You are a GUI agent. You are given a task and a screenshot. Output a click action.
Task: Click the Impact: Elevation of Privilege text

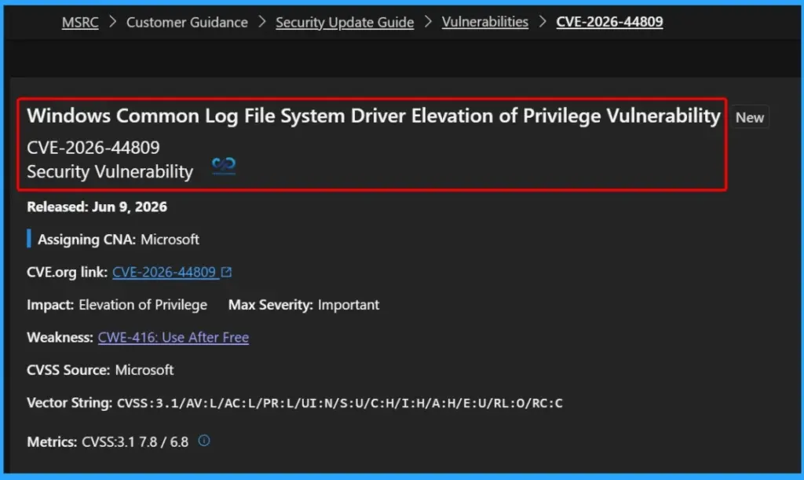tap(117, 305)
